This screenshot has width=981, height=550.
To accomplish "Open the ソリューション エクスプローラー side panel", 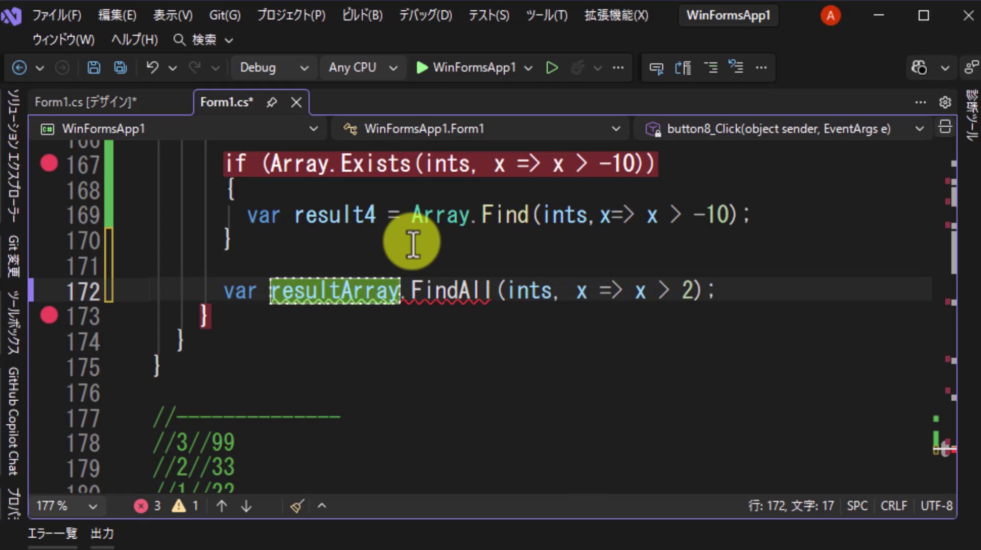I will [13, 156].
